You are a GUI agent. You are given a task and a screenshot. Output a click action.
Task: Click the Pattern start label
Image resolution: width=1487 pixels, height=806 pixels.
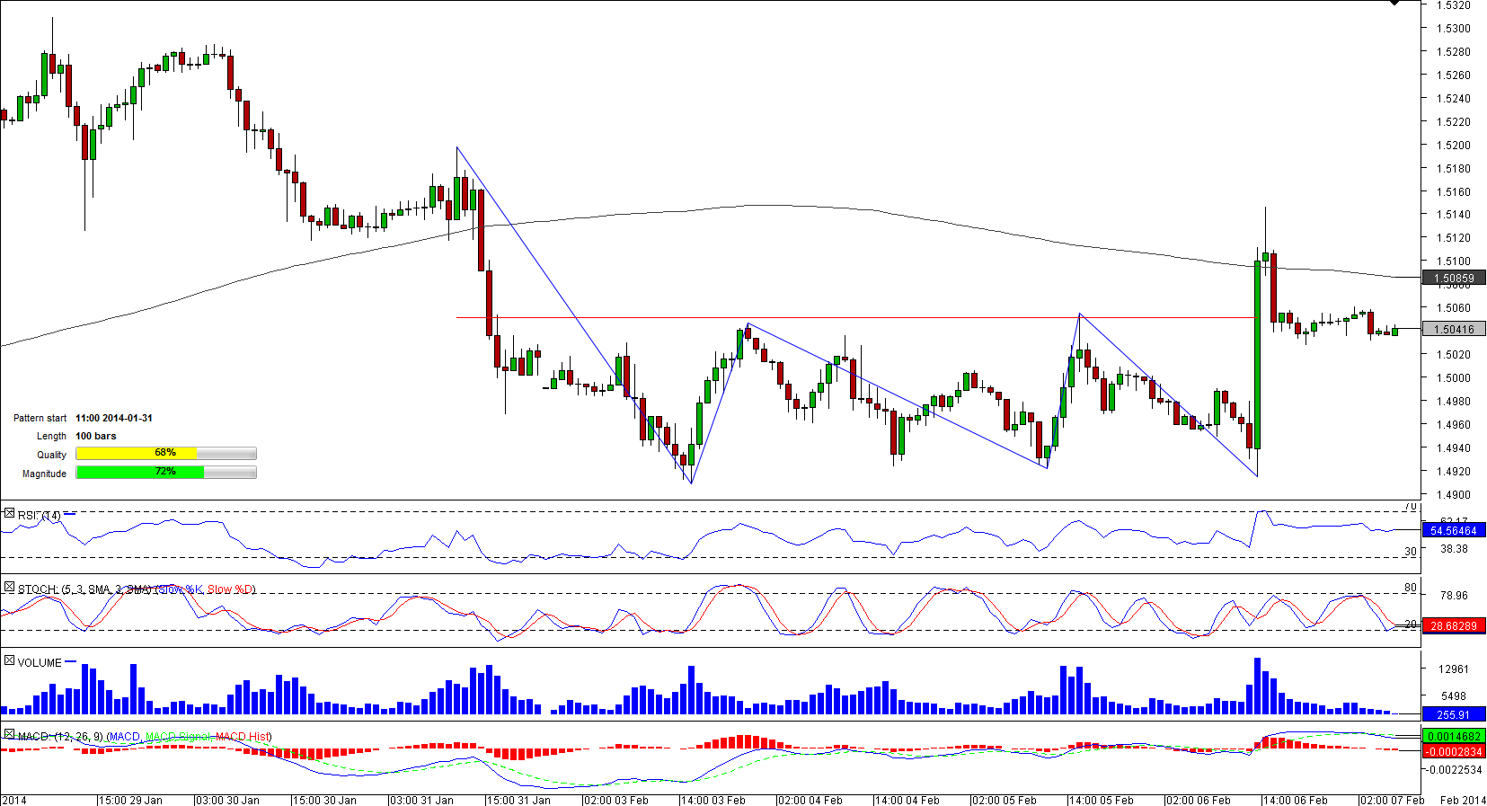pyautogui.click(x=40, y=419)
